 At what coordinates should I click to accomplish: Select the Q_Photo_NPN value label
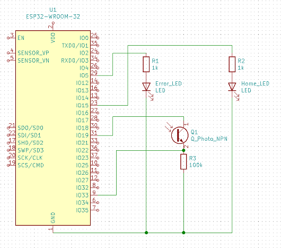(209, 139)
